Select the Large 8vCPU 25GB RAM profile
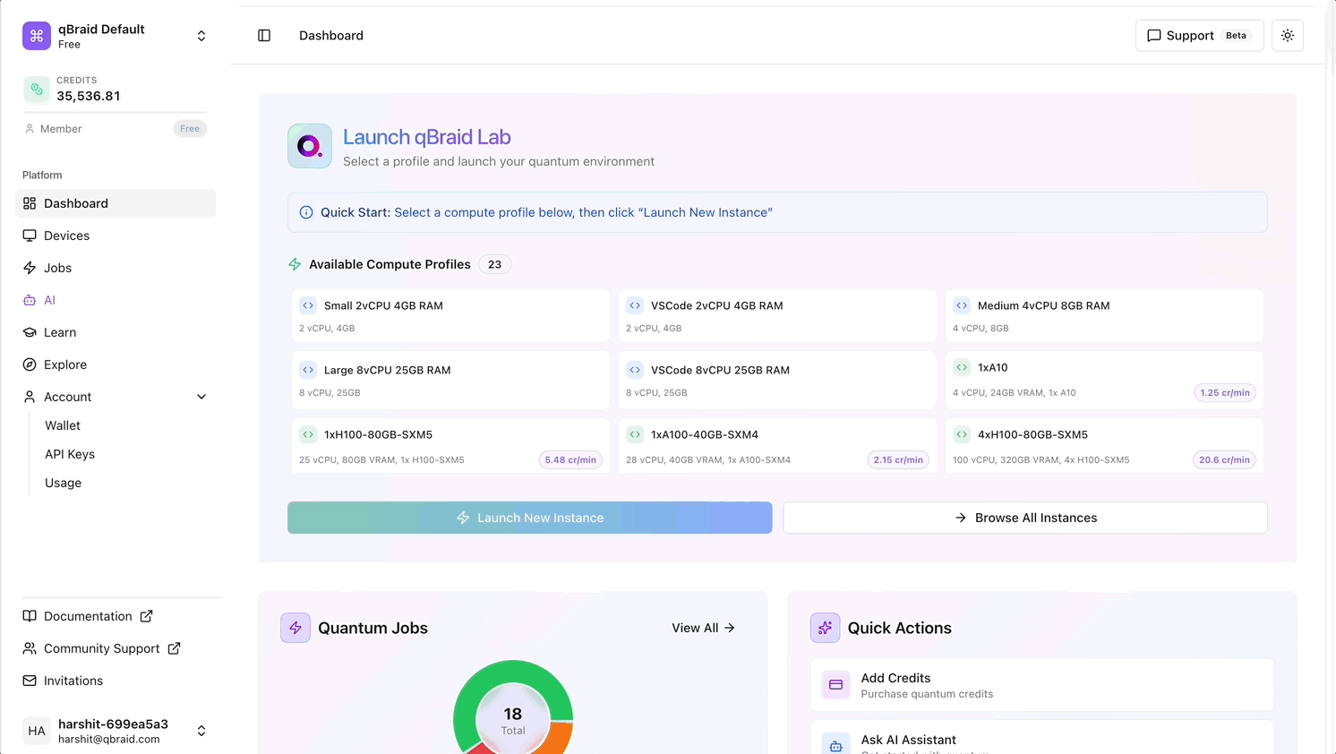The height and width of the screenshot is (754, 1336). tap(450, 381)
